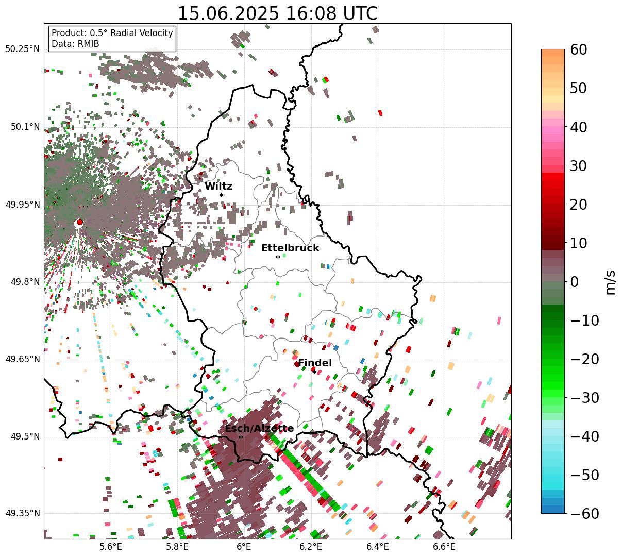Click the 6.4°E longitude label
This screenshot has width=622, height=557.
click(378, 547)
